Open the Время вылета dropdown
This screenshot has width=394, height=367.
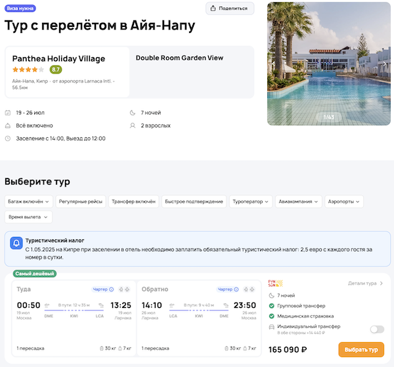point(28,217)
